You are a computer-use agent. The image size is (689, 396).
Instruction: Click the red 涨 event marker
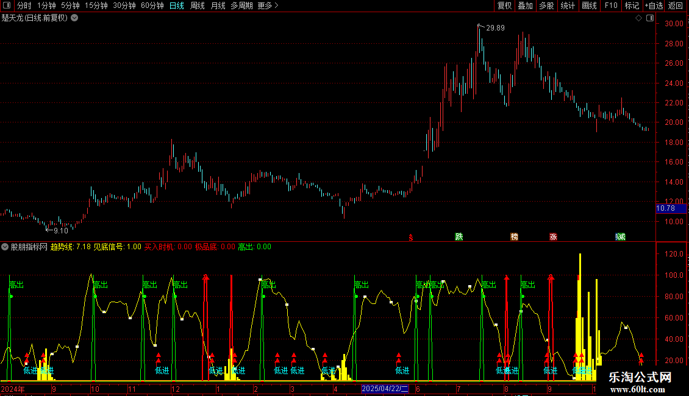click(x=553, y=236)
